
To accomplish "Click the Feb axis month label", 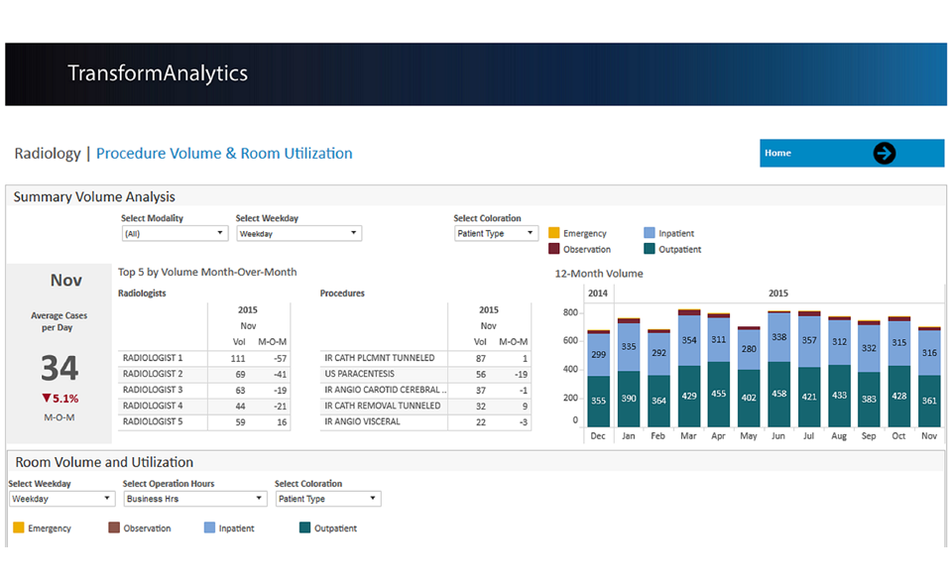I will coord(657,436).
